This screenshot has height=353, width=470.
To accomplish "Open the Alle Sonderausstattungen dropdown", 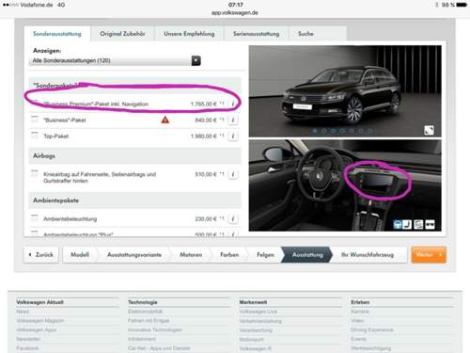I will tap(116, 60).
